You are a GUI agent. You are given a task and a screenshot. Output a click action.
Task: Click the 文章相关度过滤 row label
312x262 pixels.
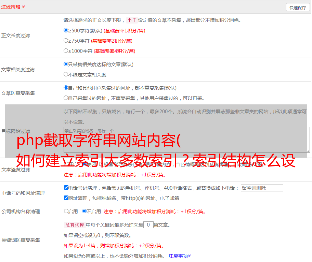(x=18, y=70)
